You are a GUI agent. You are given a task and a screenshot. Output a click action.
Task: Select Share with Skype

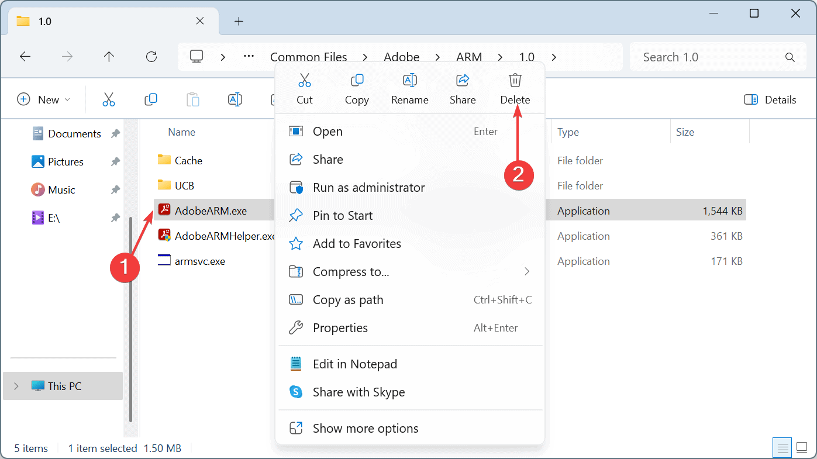410,392
